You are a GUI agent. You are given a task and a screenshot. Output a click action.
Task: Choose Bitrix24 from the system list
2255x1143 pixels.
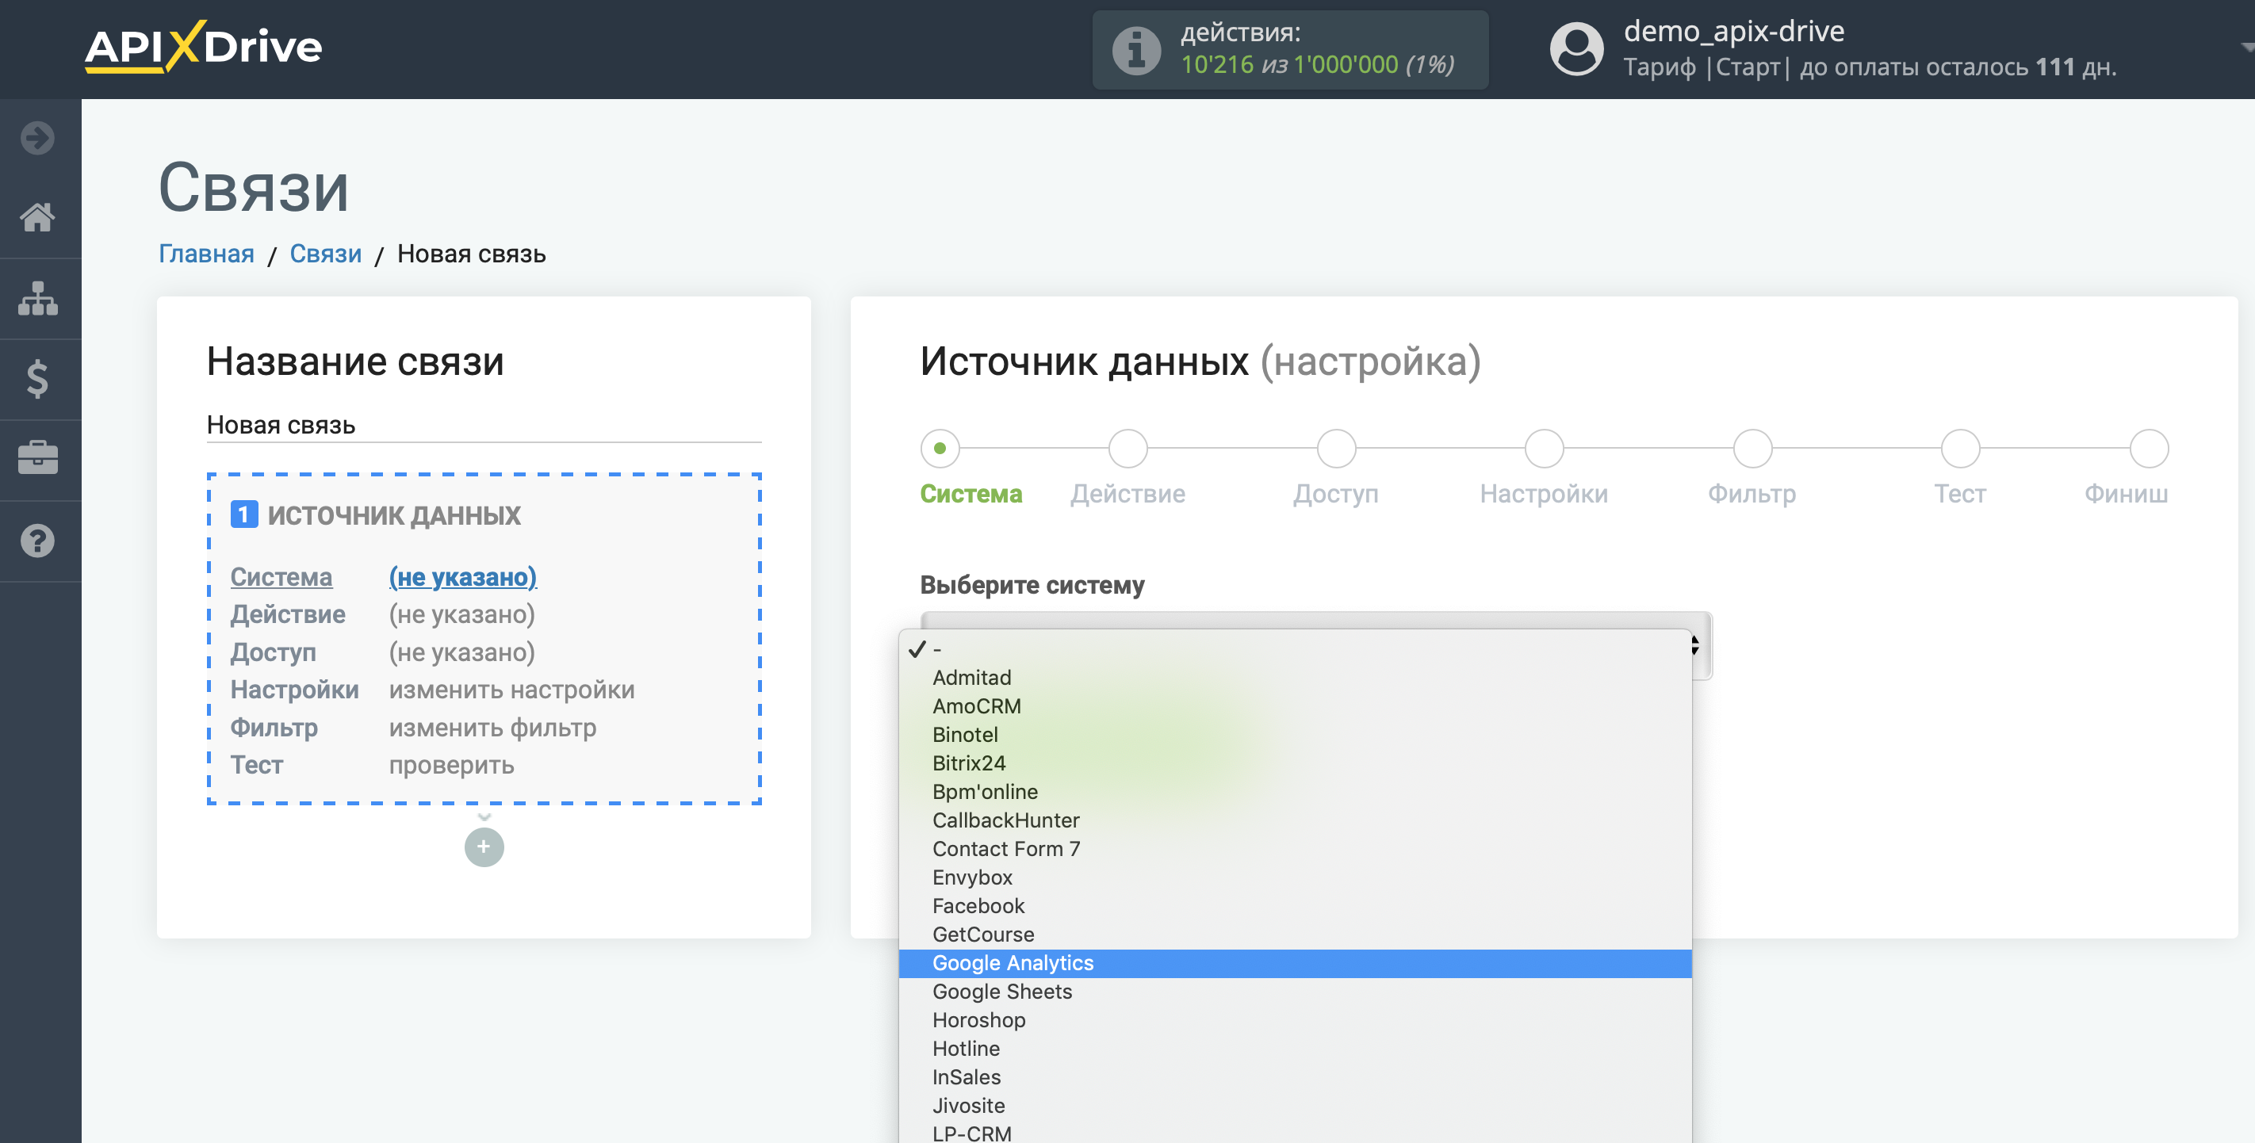[1295, 763]
